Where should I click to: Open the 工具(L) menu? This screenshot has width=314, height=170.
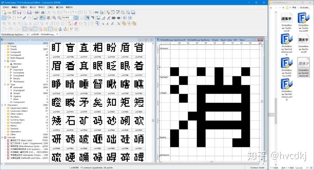50,7
